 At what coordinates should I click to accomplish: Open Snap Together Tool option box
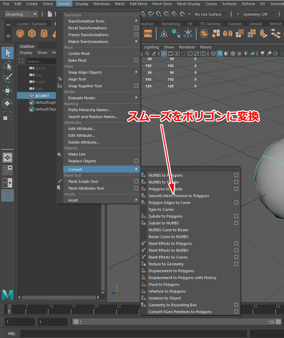point(136,86)
